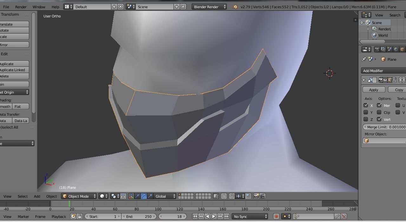Collapse the Scene tree item in outliner
This screenshot has width=406, height=222.
362,23
